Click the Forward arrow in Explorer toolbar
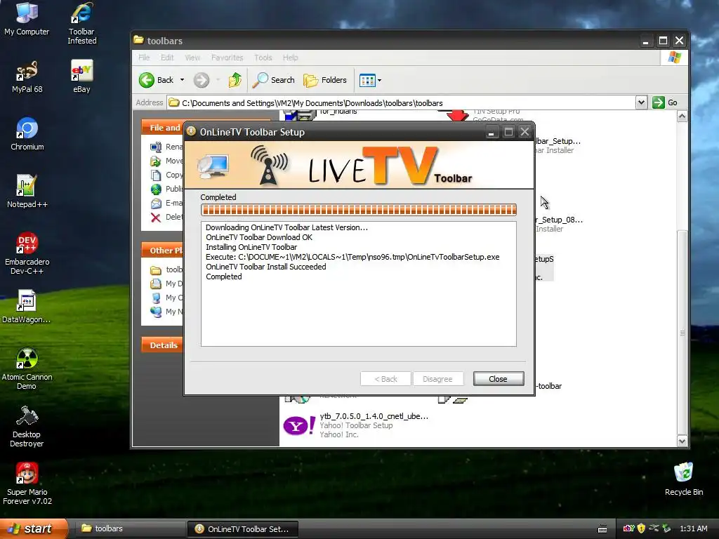 tap(202, 80)
